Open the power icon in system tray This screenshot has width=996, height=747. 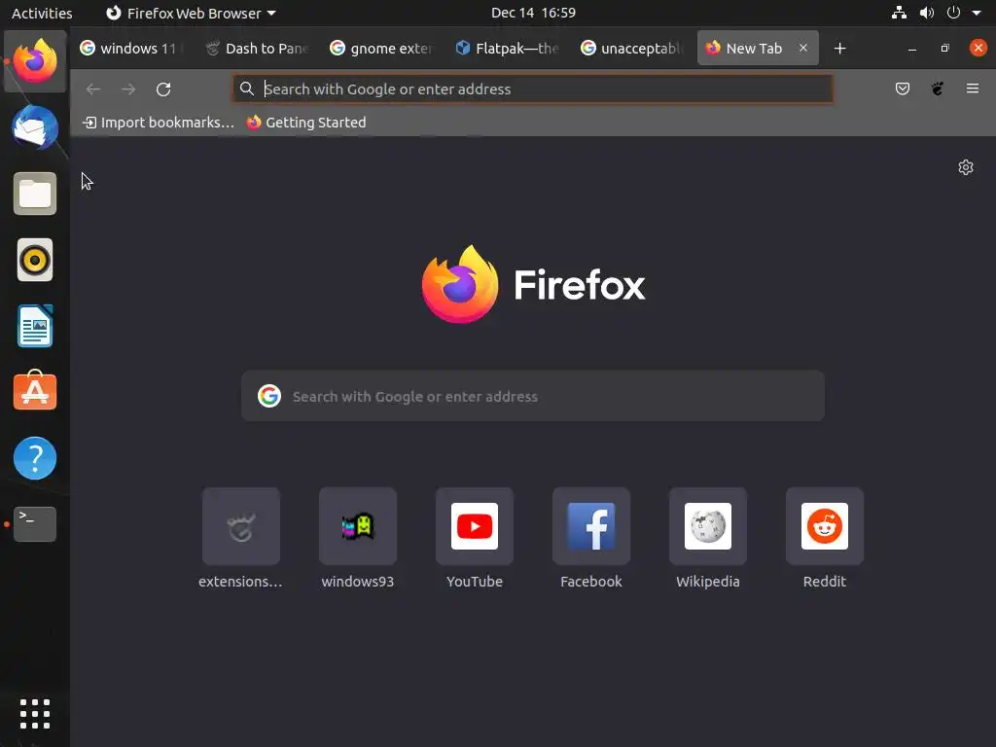953,13
